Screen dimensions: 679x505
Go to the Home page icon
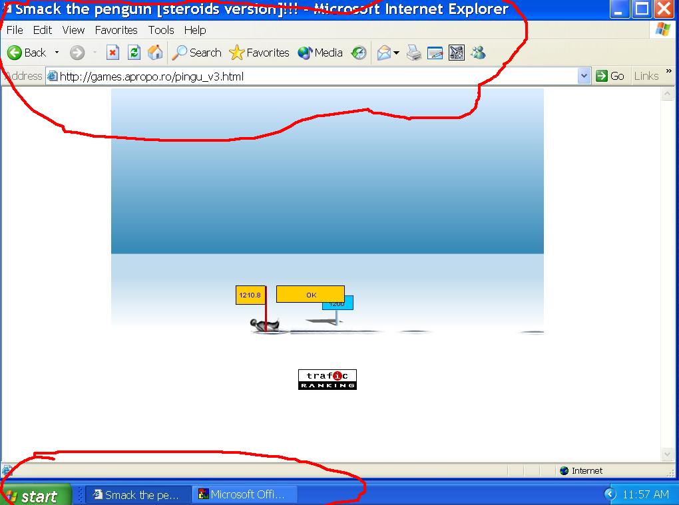click(155, 53)
